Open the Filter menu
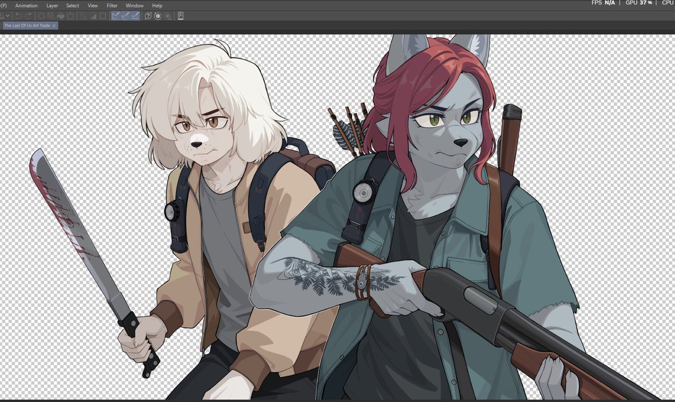The width and height of the screenshot is (675, 402). pos(112,5)
